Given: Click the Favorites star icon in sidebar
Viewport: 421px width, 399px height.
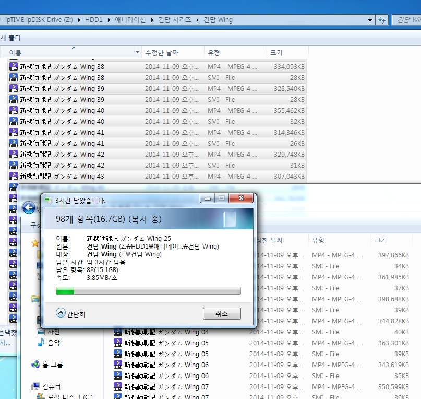Looking at the screenshot, I should (x=35, y=243).
